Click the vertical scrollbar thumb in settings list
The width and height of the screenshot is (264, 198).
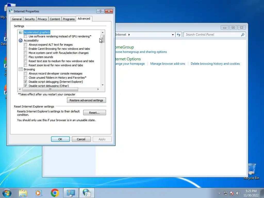(102, 39)
